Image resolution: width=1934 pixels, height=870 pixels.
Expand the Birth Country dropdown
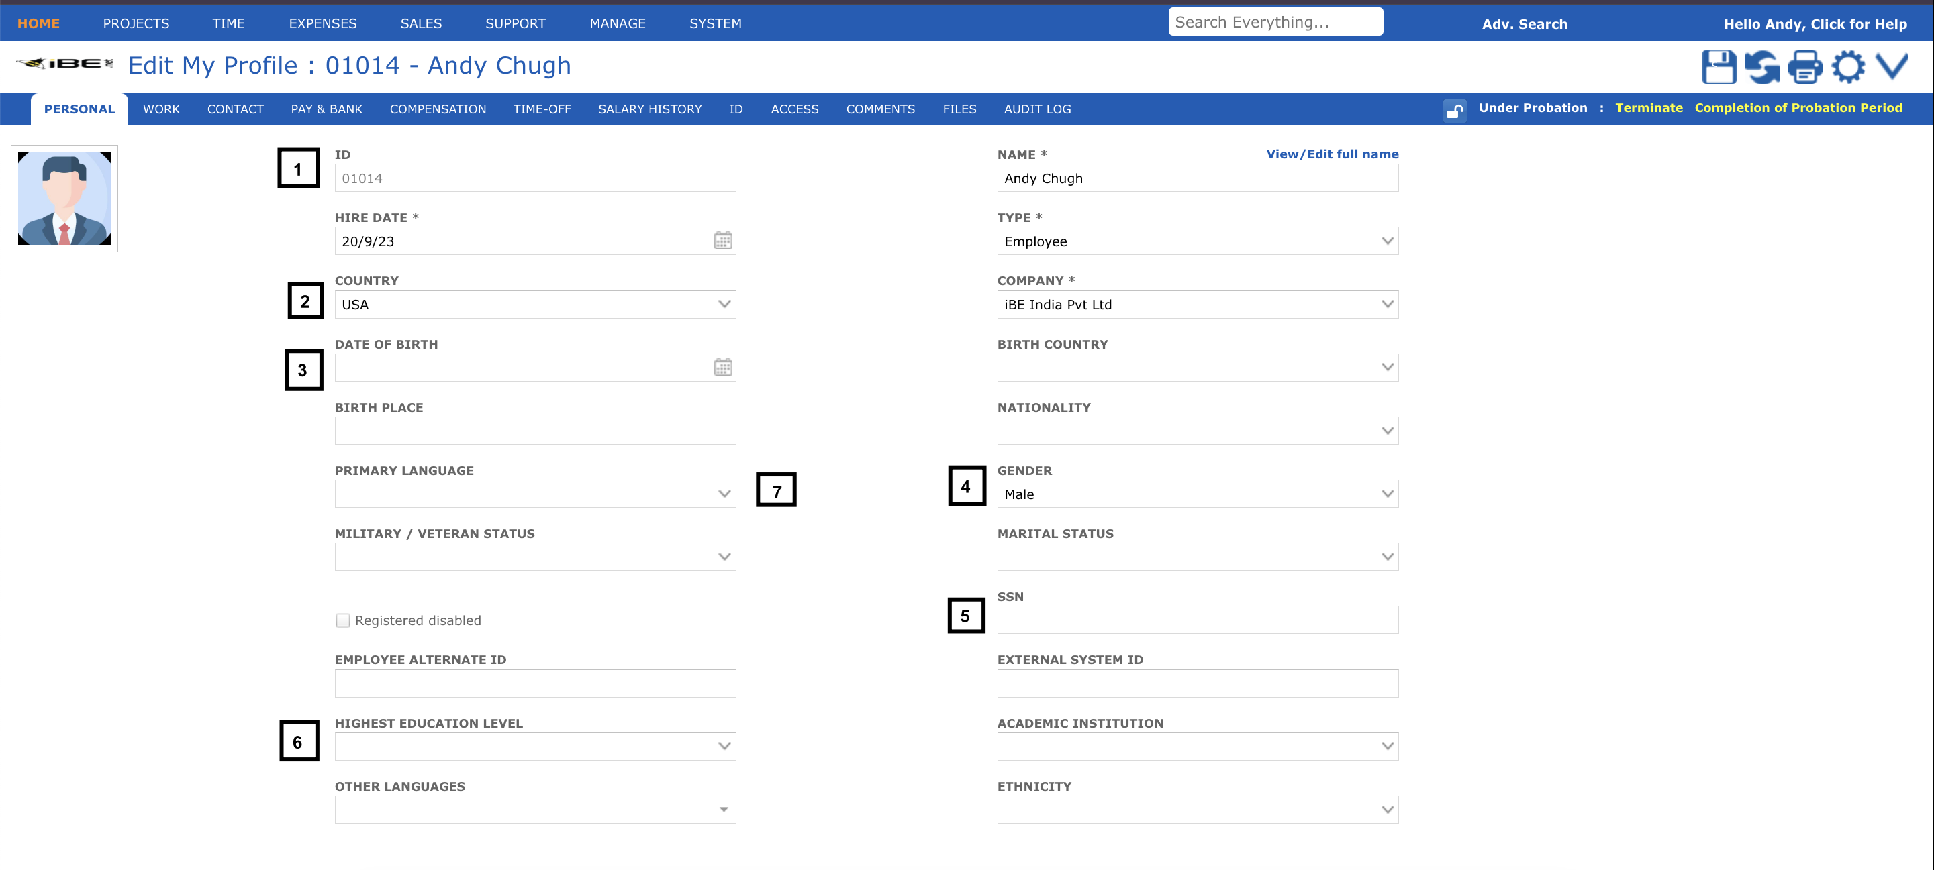(1198, 368)
